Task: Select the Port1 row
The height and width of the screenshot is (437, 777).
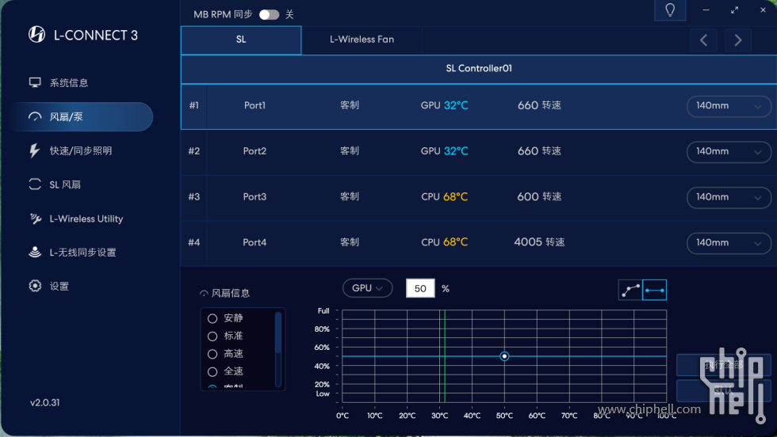Action: coord(479,106)
